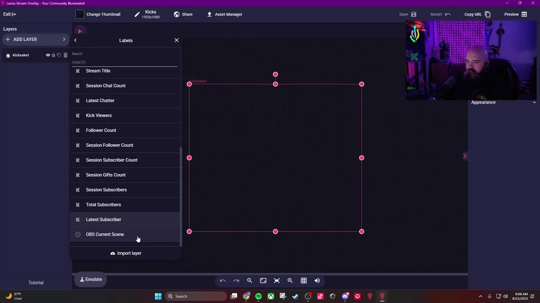The image size is (540, 303).
Task: Delete the Kicksalert layer trash icon
Action: (x=65, y=55)
